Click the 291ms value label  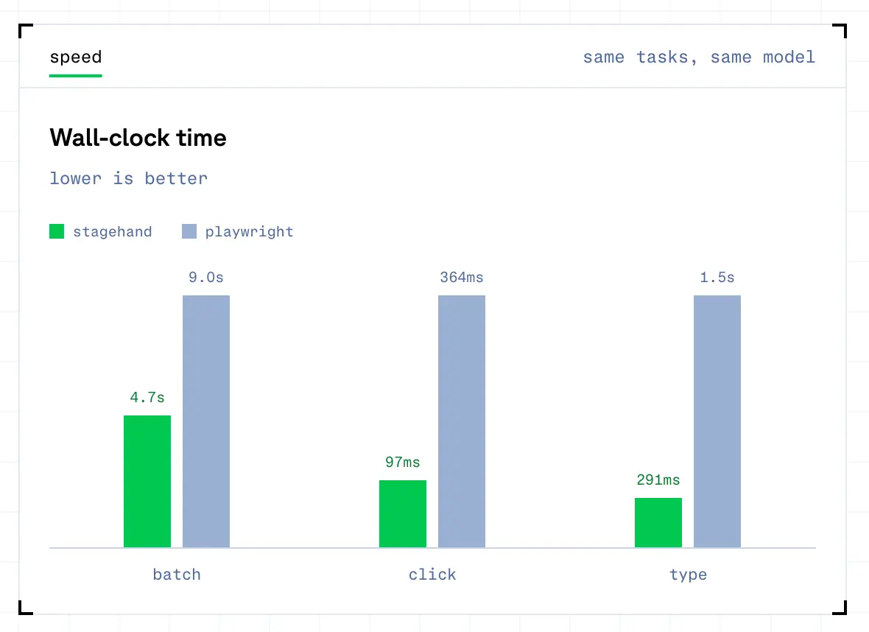[x=658, y=480]
